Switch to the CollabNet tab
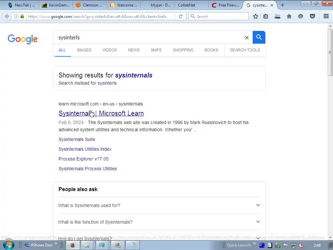 pos(191,5)
